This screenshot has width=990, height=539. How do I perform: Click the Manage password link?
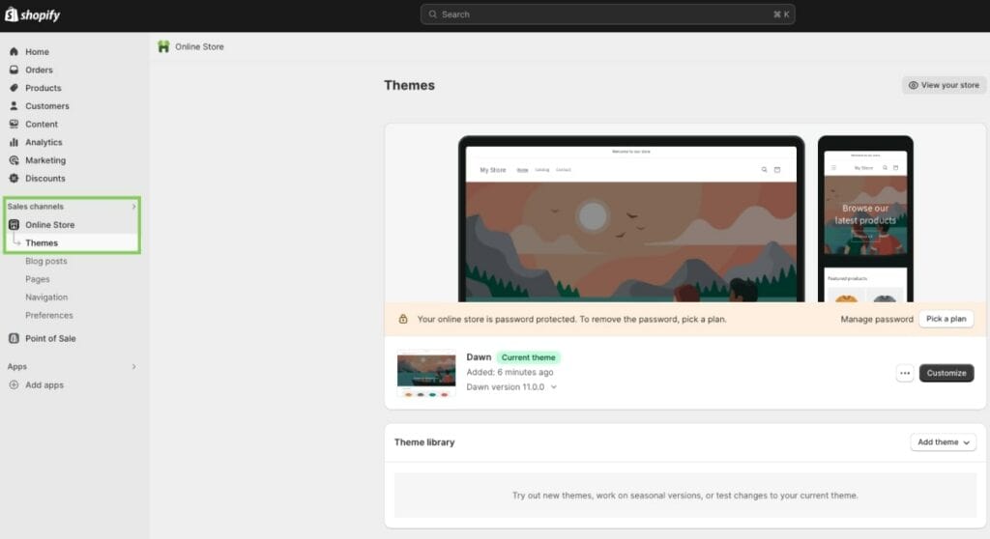[876, 319]
